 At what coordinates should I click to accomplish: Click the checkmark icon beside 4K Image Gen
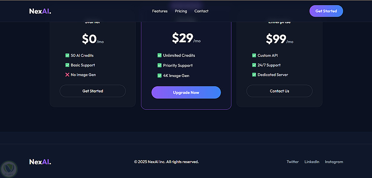click(160, 75)
